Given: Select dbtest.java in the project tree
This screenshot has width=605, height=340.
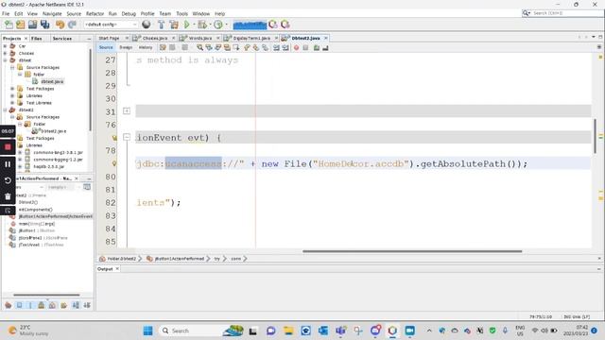Looking at the screenshot, I should (52, 81).
